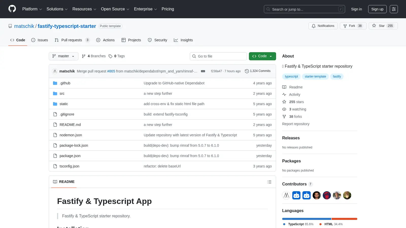This screenshot has height=228, width=406.
Task: Open the green Code dropdown button
Action: click(x=262, y=56)
